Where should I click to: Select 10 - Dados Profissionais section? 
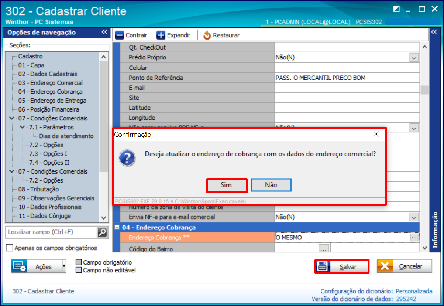(50, 207)
